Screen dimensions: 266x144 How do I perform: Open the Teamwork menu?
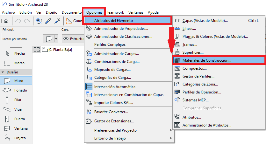tap(115, 12)
